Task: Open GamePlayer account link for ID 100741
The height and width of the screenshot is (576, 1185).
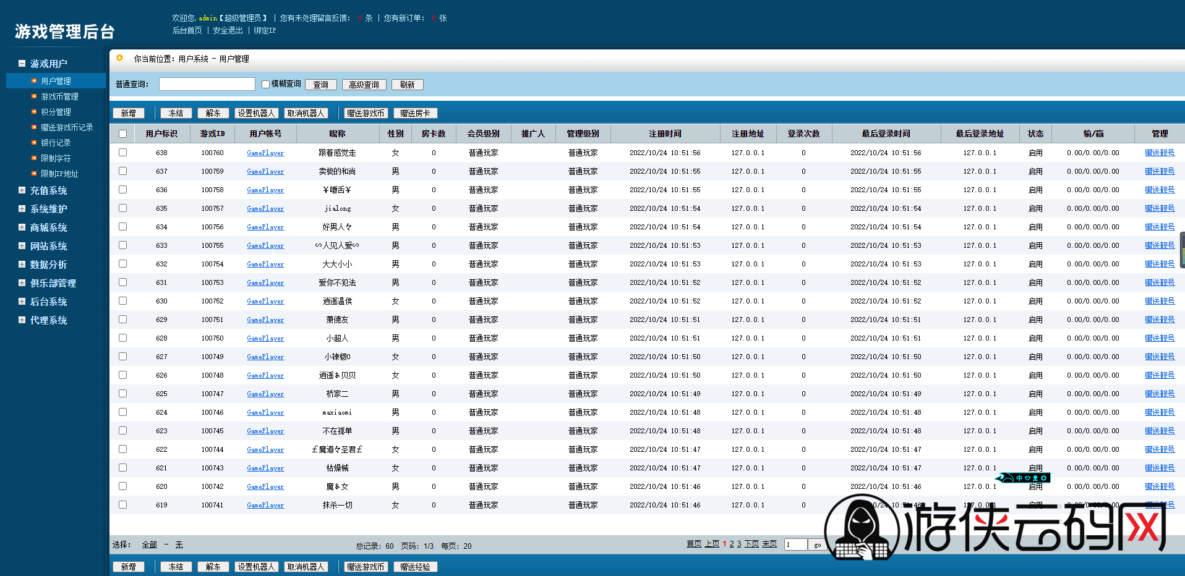Action: tap(265, 505)
